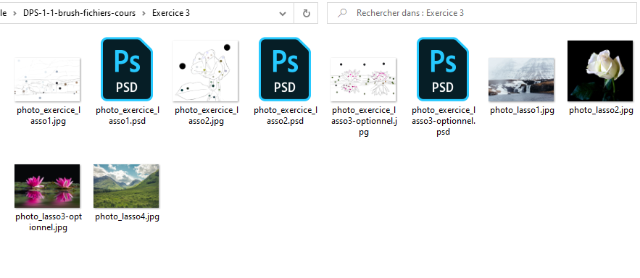640x278 pixels.
Task: Click the Exercice 3 breadcrumb
Action: tap(171, 13)
